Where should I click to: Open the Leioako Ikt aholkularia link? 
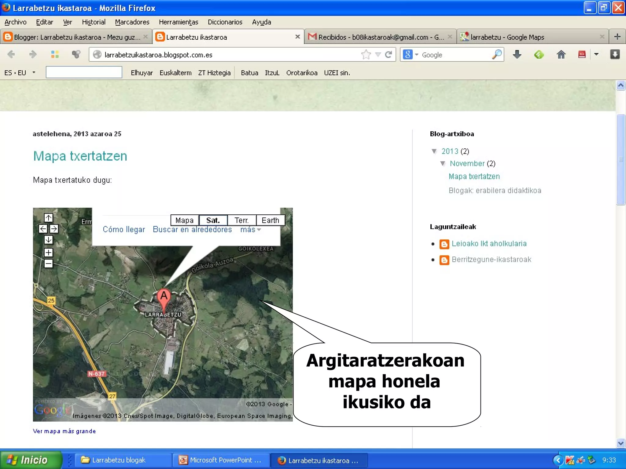point(489,243)
